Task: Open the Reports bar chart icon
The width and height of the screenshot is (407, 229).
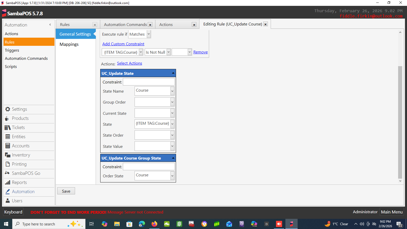Action: pos(8,182)
